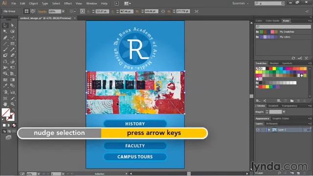Select the My Swatches Kuler theme

283,32
